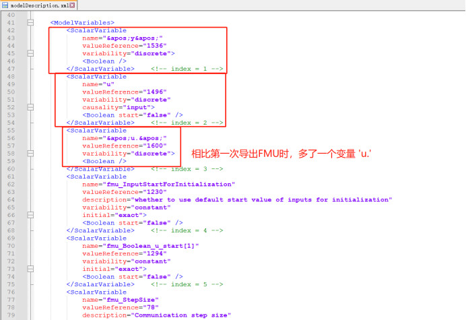Click the comment "index = 2"

pyautogui.click(x=187, y=123)
